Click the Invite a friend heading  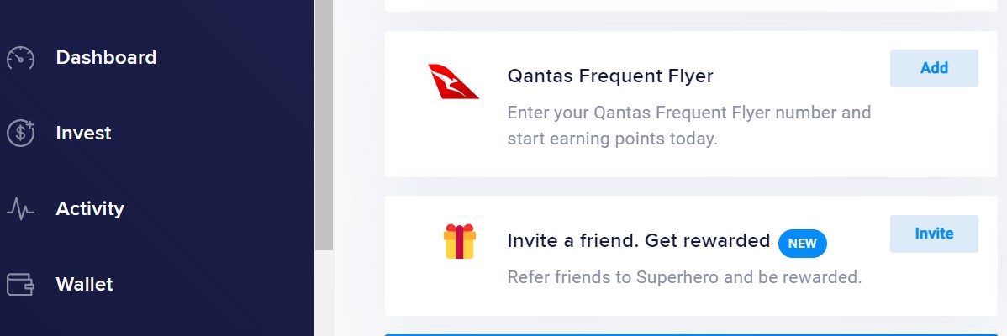point(638,241)
